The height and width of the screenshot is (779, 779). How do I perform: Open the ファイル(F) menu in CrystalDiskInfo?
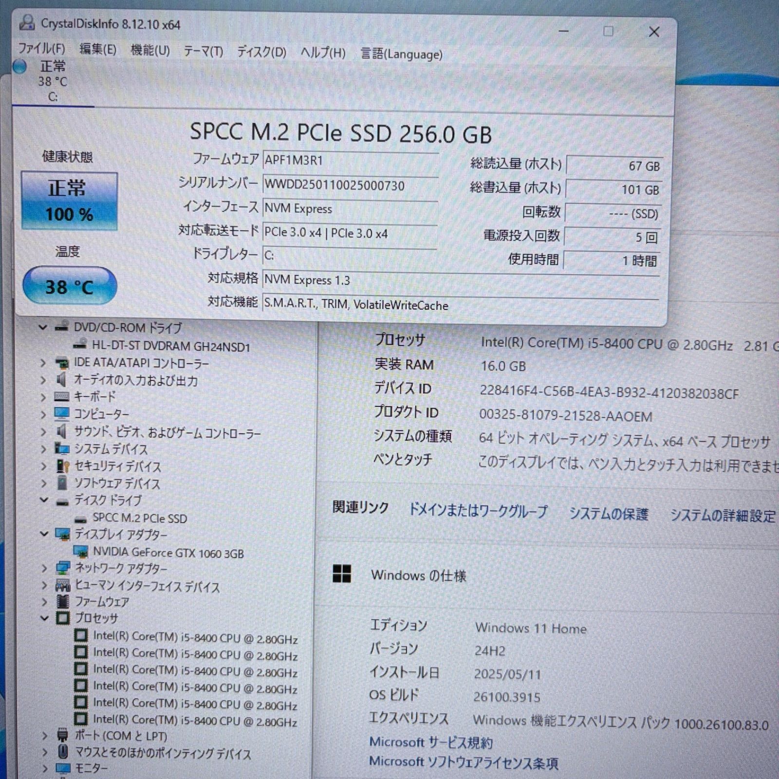[41, 49]
